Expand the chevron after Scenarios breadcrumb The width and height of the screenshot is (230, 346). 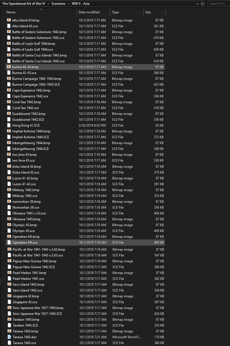[69, 4]
